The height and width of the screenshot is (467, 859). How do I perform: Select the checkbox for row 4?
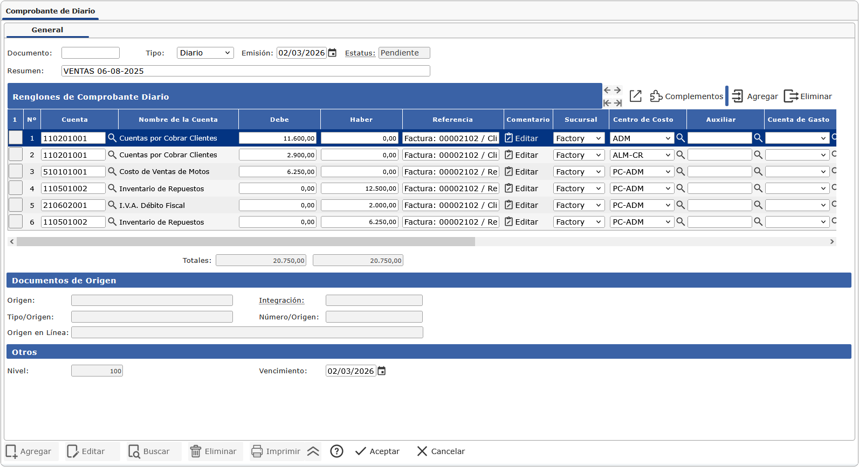click(16, 189)
